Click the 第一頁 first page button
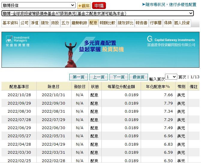The height and width of the screenshot is (163, 201). pos(79,77)
